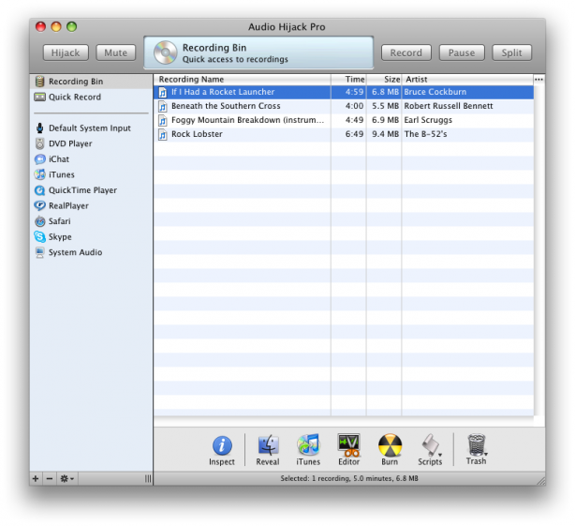
Task: Click artist 'Earl Scruggs'
Action: [428, 120]
